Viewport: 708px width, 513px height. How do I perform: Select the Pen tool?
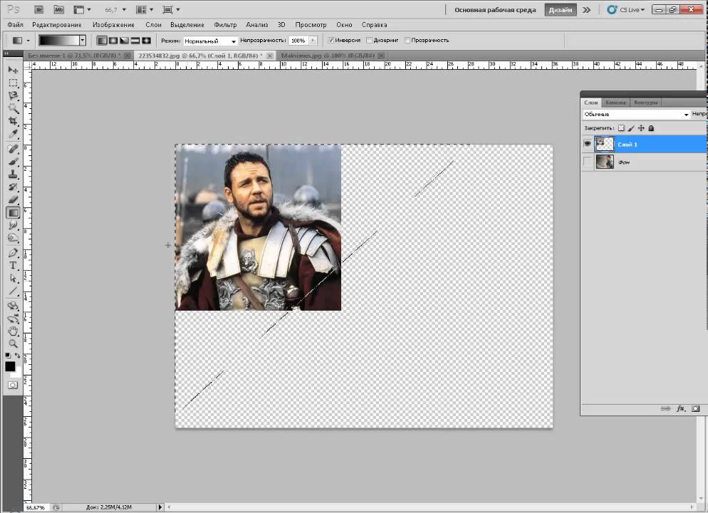(13, 253)
